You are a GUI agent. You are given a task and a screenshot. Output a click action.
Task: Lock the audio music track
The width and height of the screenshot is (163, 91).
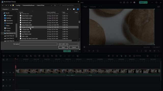pos(7,86)
